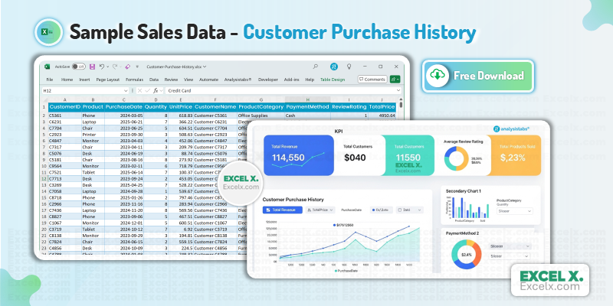
Task: Click the Excel X logo at bottom right
Action: (550, 281)
